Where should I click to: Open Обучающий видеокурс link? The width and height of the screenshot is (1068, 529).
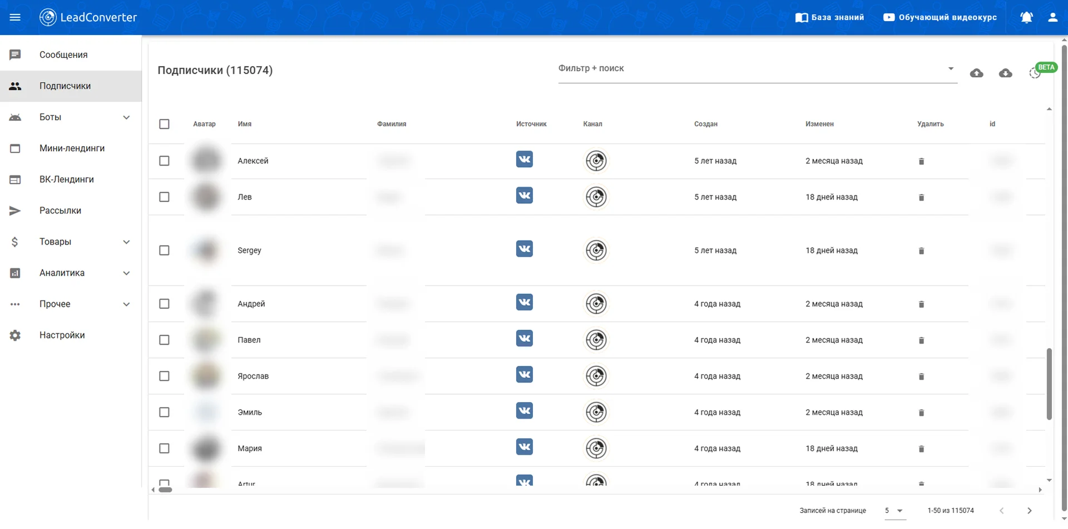pyautogui.click(x=940, y=17)
